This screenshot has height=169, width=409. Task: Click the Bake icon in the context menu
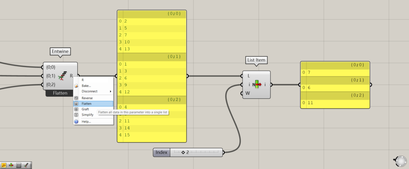pyautogui.click(x=76, y=85)
